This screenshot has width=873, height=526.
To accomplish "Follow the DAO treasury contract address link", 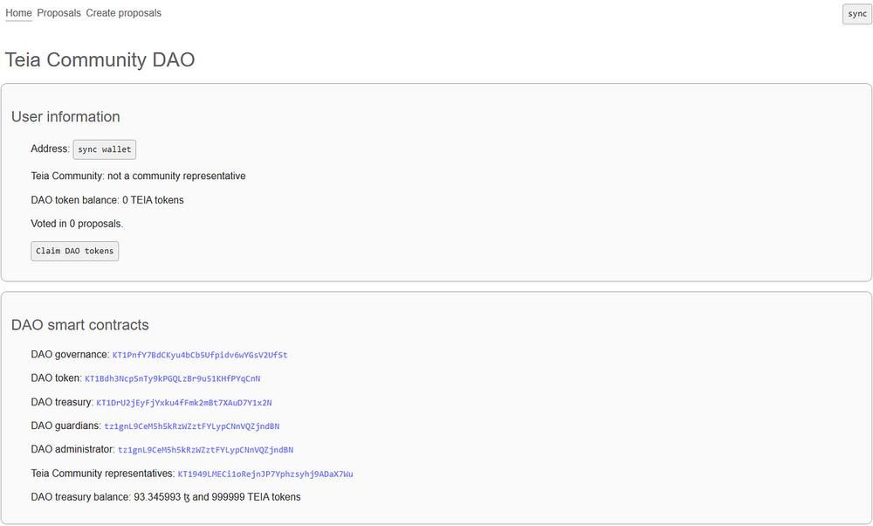I will click(183, 403).
